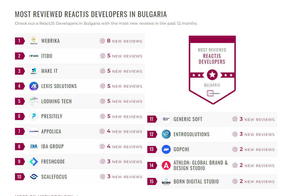
Task: Click the Make IT logo
Action: click(x=34, y=71)
